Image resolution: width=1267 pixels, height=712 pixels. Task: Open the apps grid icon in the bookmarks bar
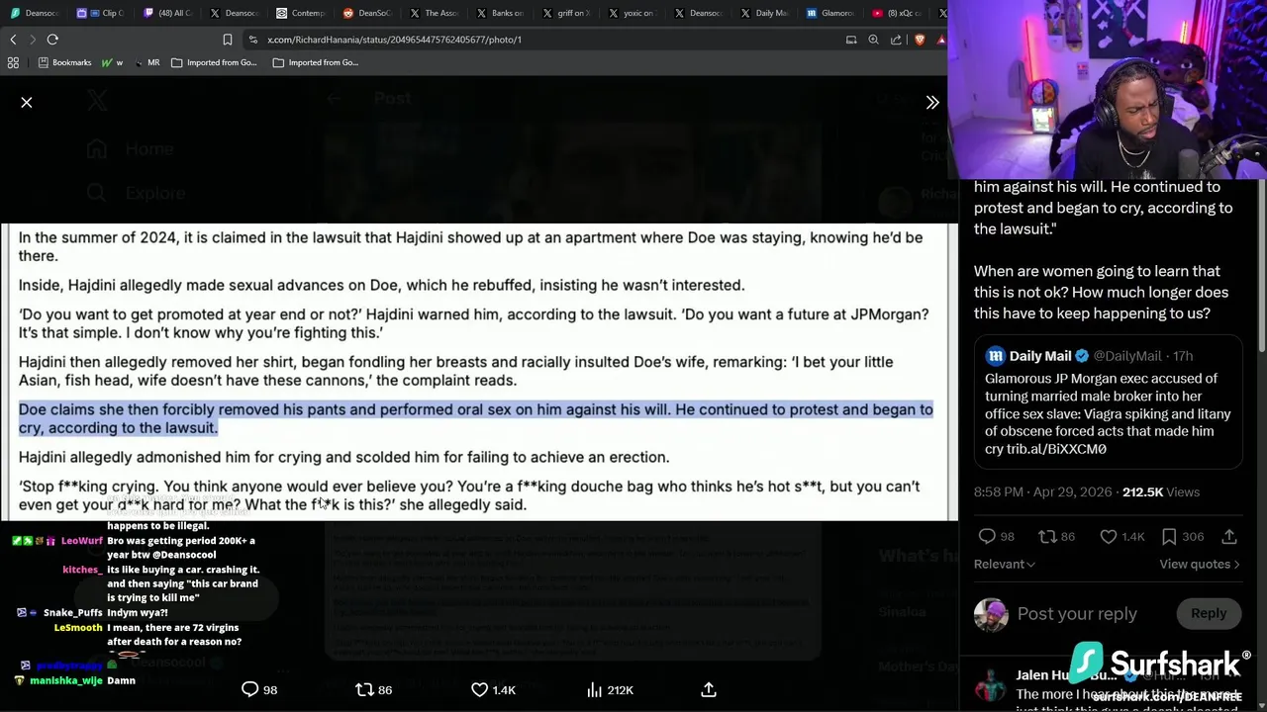13,62
